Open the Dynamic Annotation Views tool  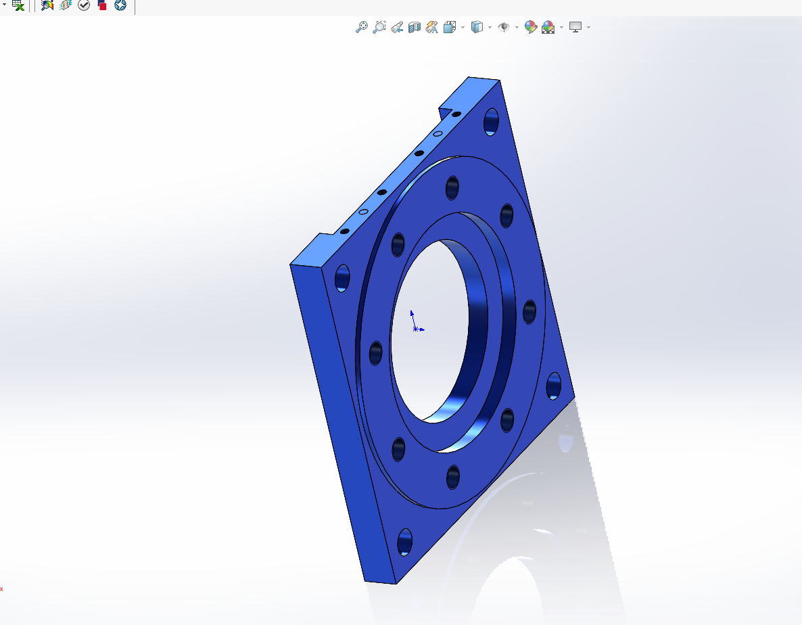(x=431, y=27)
